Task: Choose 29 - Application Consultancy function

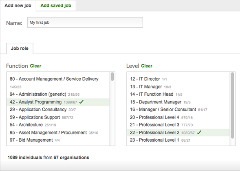Action: tap(58, 110)
